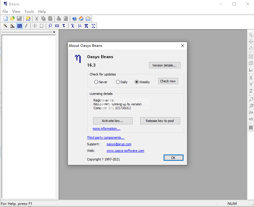Click Release key to pool button
The width and height of the screenshot is (254, 207).
click(x=160, y=121)
